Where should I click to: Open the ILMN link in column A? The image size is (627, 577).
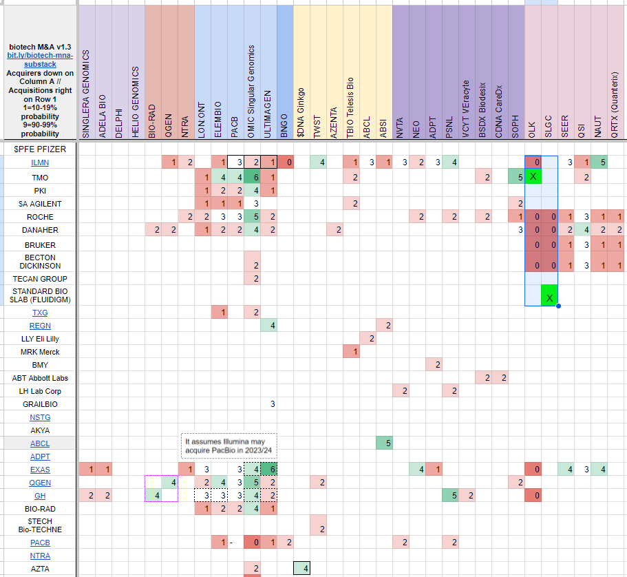40,163
